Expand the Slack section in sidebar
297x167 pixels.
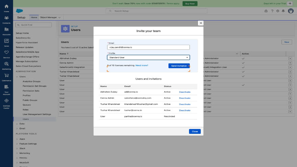[x=17, y=148]
